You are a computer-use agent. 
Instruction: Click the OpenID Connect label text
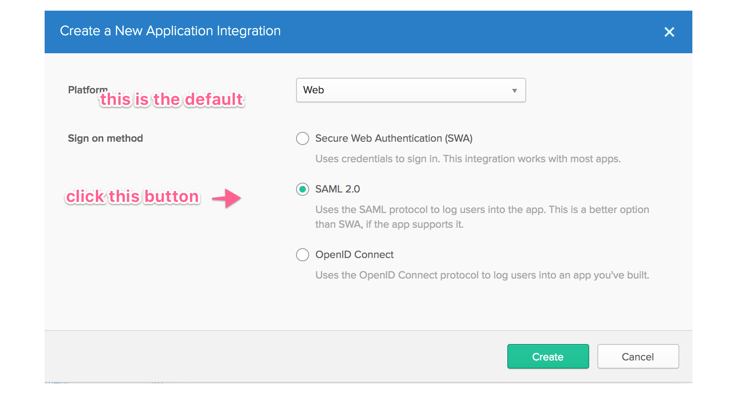pos(354,255)
